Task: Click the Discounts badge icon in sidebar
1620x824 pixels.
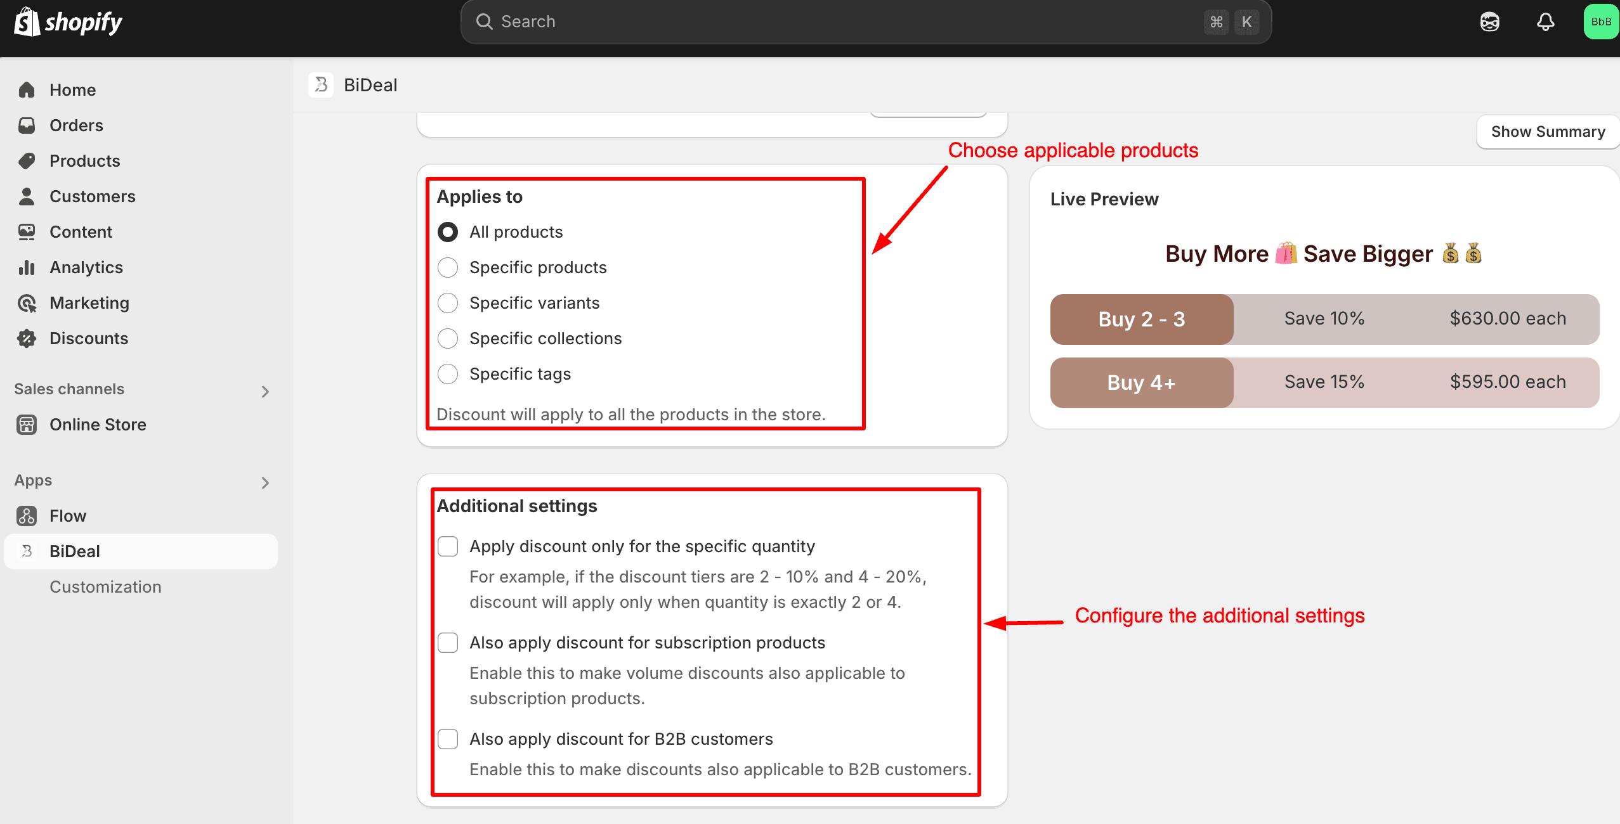Action: click(27, 338)
